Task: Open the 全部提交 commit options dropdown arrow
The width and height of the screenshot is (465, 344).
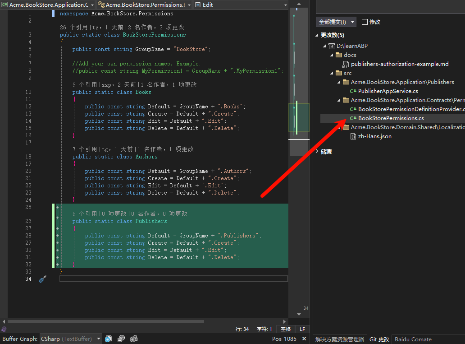Action: (353, 22)
